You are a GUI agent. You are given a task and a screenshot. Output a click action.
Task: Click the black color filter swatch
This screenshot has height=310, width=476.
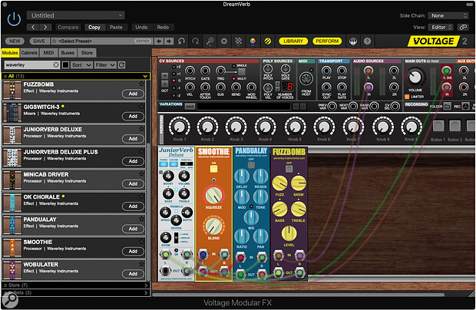65,65
